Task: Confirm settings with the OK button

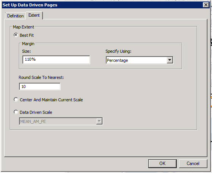Action: [x=162, y=164]
